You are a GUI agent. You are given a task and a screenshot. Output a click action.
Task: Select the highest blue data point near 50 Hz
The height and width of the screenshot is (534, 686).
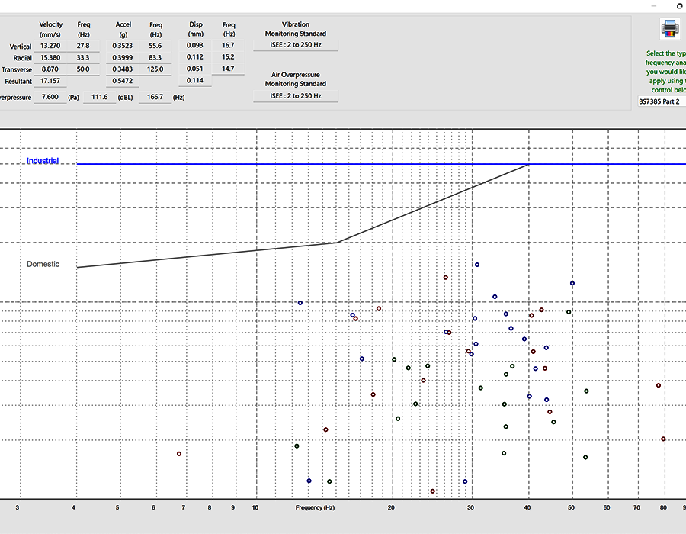(x=572, y=282)
